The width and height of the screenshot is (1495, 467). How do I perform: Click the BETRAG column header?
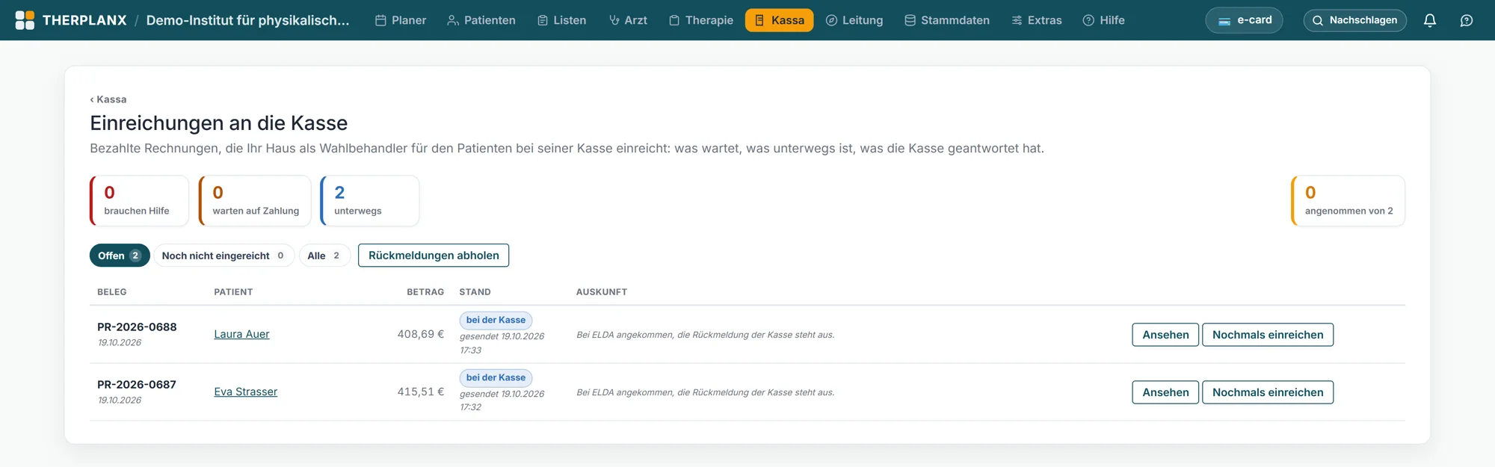click(425, 292)
